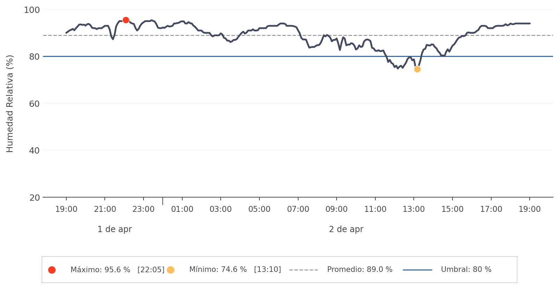The image size is (559, 289).
Task: Click the 40 tick label on the humidity axis
Action: pyautogui.click(x=35, y=150)
